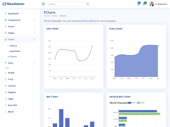Click the Vertical Bar Chart title
Viewport: 170px width, 127px height.
[120, 97]
